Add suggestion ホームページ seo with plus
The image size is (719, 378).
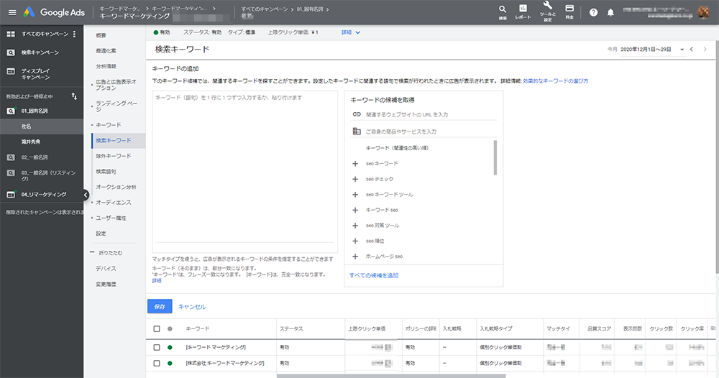355,257
